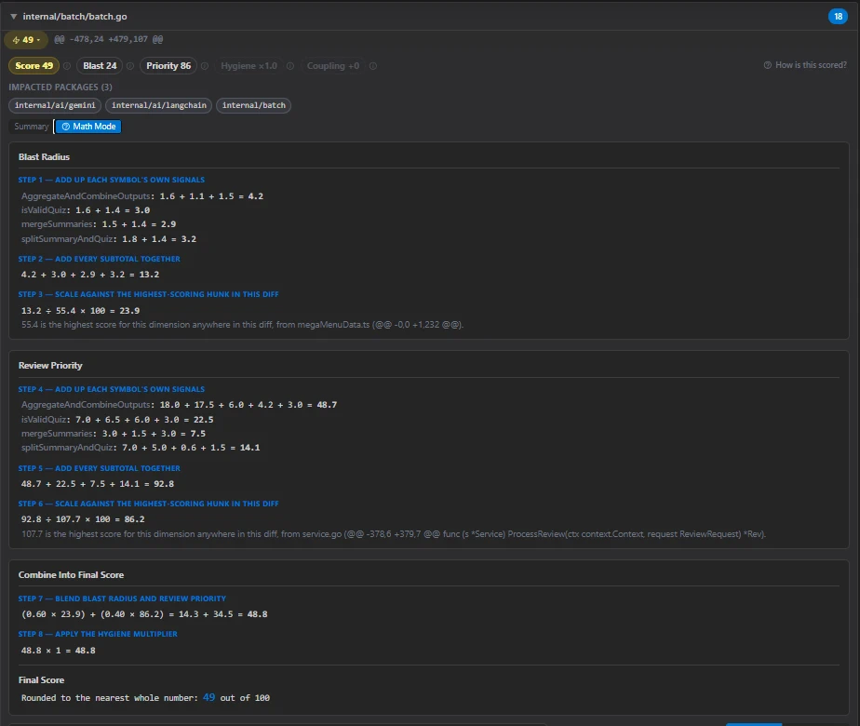The width and height of the screenshot is (860, 726).
Task: Click the formula 92.8 ÷ 107.7 × 100
Action: (83, 519)
